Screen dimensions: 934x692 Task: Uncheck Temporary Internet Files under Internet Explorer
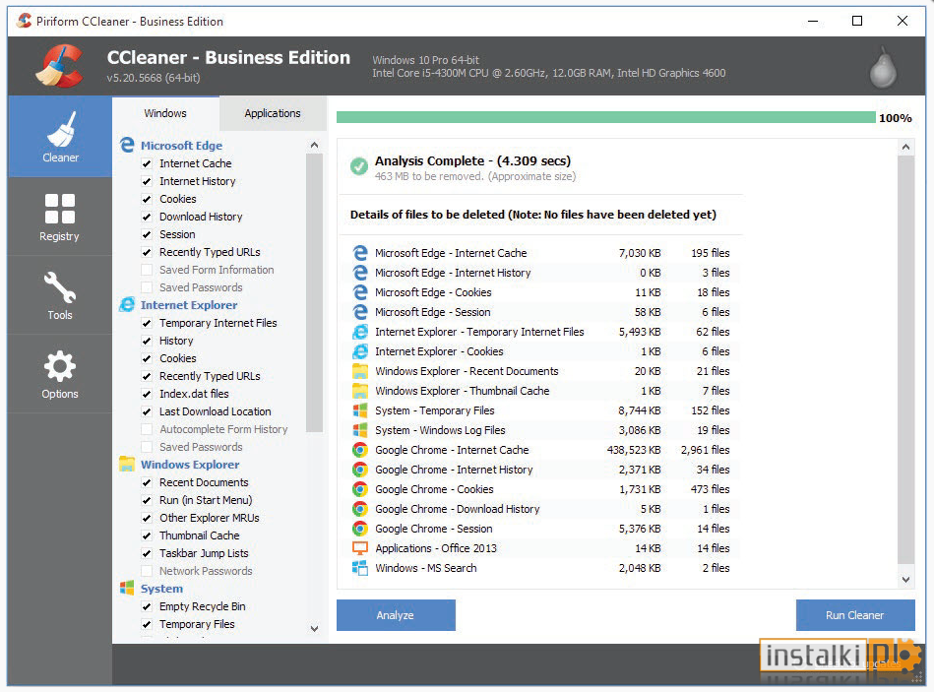point(147,323)
